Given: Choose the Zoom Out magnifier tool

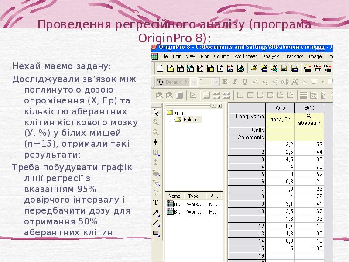Looking at the screenshot, I should click(x=155, y=131).
